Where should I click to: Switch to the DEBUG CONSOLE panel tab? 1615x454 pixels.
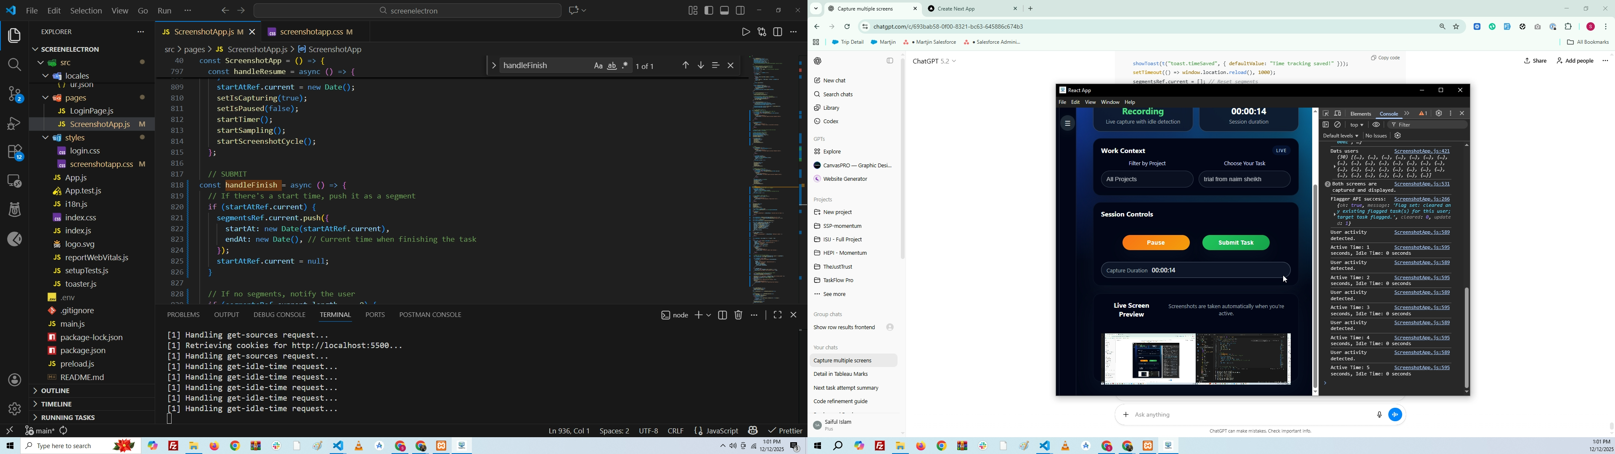[280, 315]
